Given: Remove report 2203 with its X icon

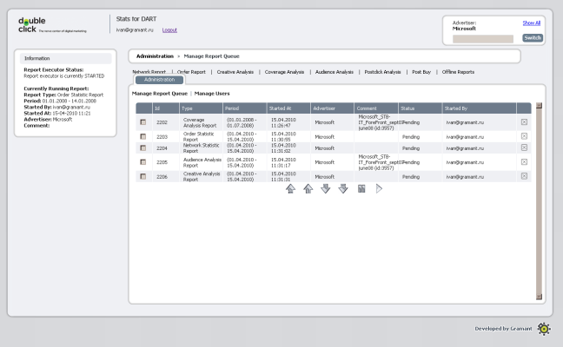Looking at the screenshot, I should [524, 136].
